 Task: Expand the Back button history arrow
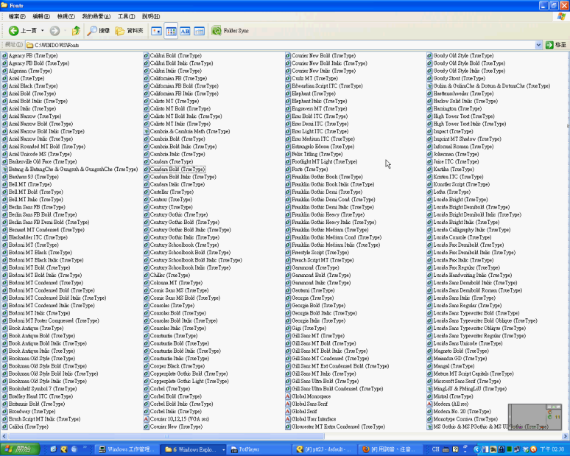tap(41, 31)
